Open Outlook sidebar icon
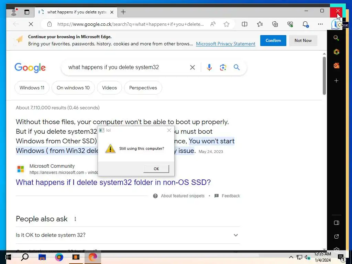 (336, 66)
